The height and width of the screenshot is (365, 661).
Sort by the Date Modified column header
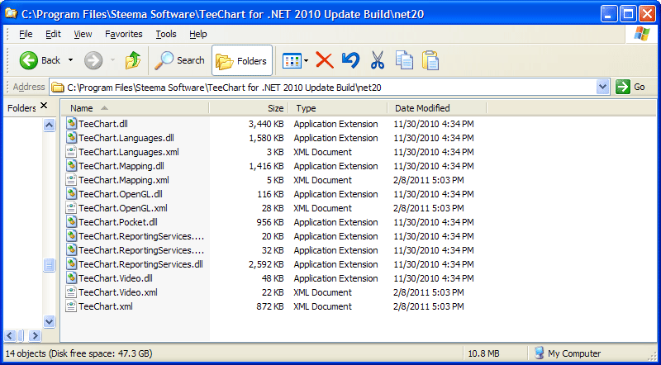[x=437, y=108]
